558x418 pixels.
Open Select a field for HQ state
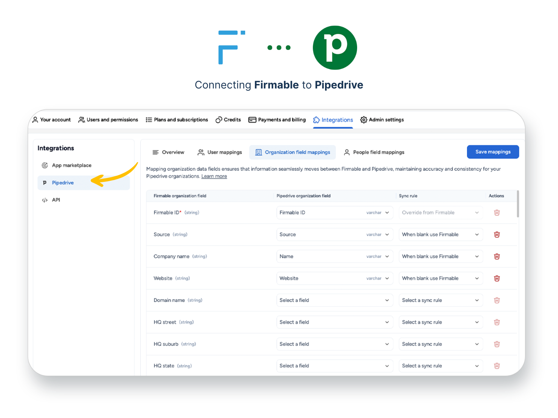(x=335, y=366)
